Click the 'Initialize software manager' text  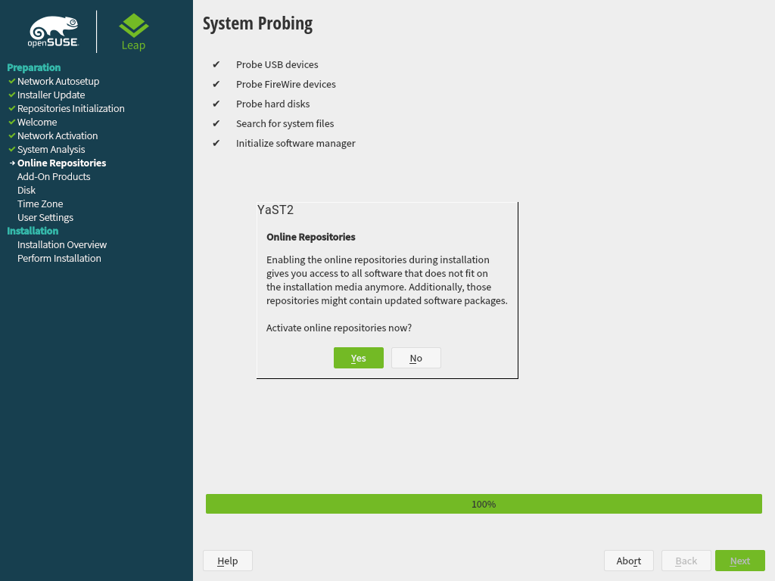296,143
